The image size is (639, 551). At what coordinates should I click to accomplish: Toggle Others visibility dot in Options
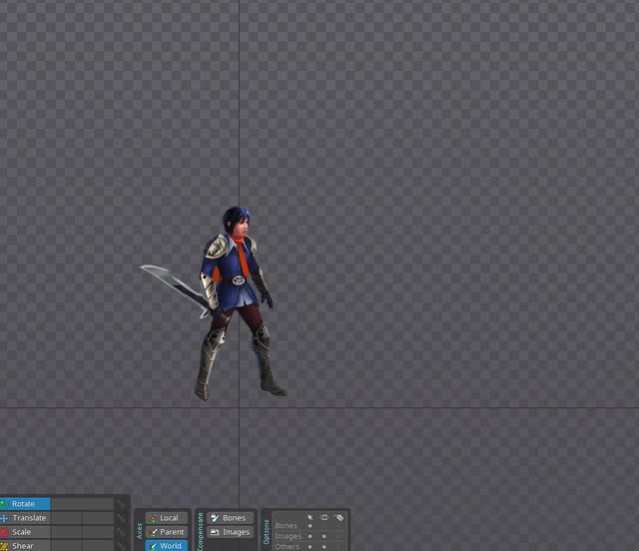[x=323, y=547]
